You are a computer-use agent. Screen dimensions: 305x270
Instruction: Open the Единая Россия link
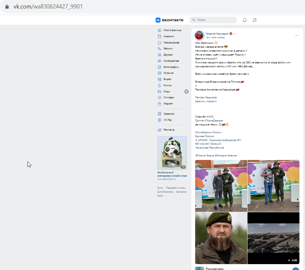point(204,136)
